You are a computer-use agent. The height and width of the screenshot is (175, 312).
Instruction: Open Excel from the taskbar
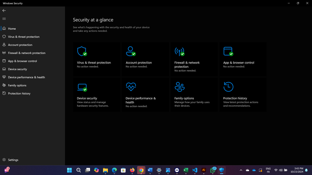(x=186, y=170)
